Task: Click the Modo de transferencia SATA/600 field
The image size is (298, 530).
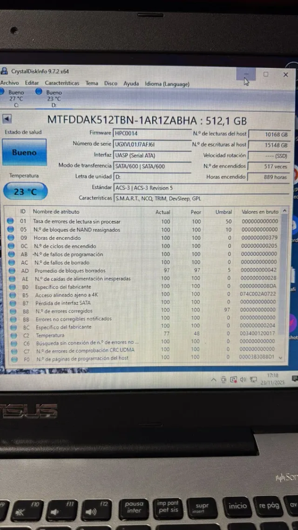Action: point(152,166)
